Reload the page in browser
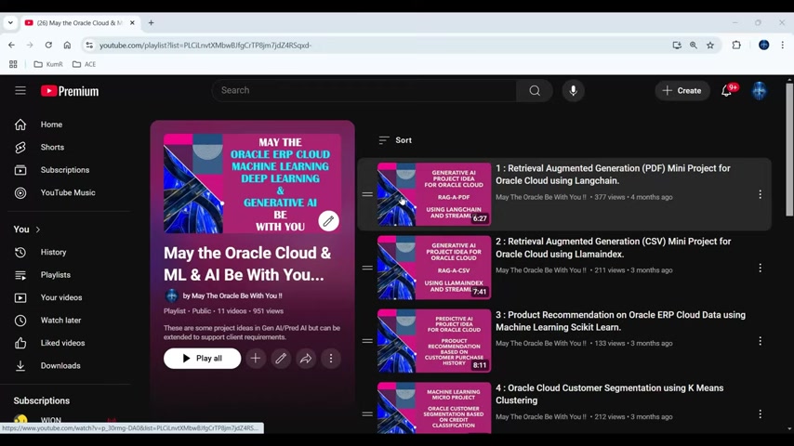This screenshot has height=446, width=794. (48, 45)
